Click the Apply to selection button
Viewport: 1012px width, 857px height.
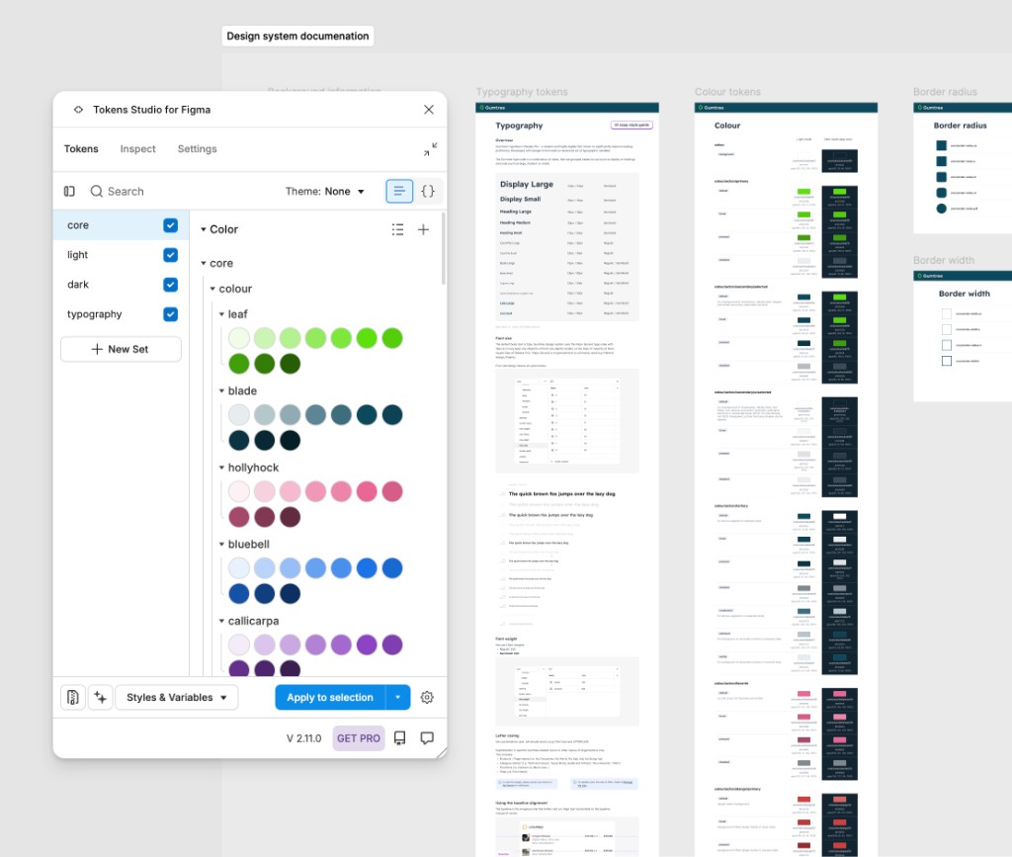click(329, 697)
